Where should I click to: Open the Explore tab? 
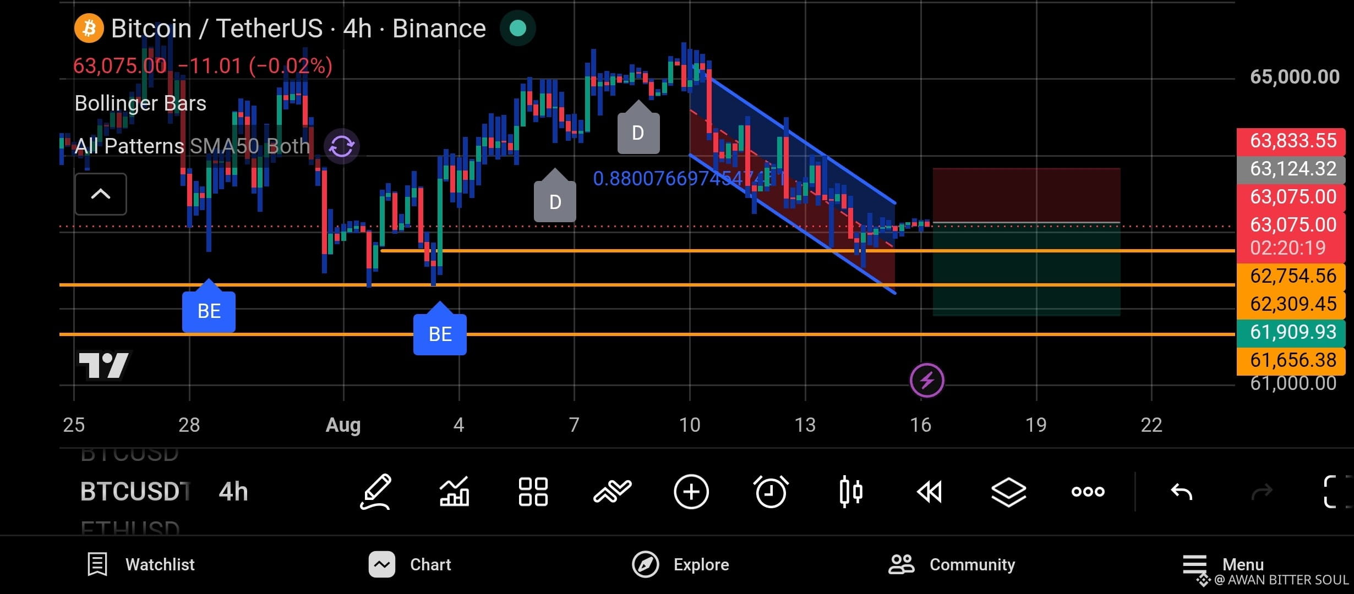tap(680, 565)
